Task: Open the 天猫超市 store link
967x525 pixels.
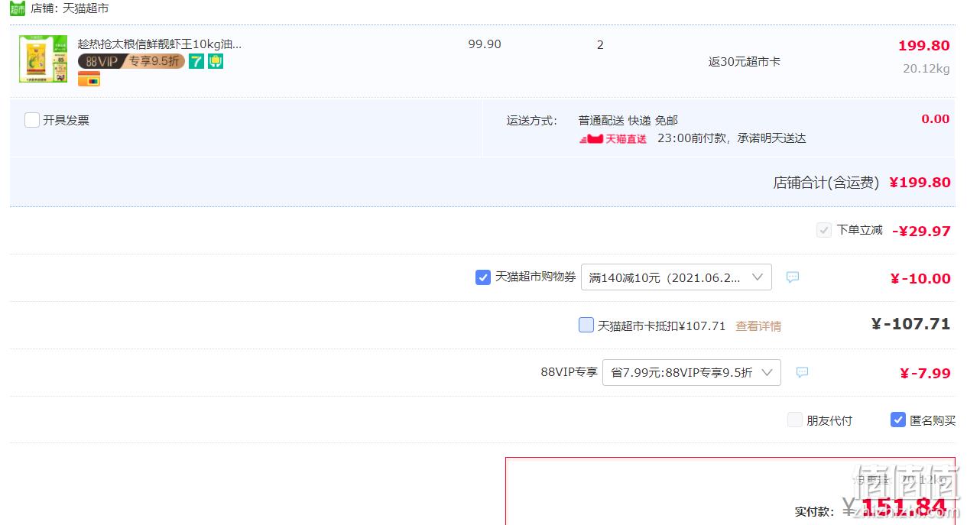Action: click(x=86, y=8)
